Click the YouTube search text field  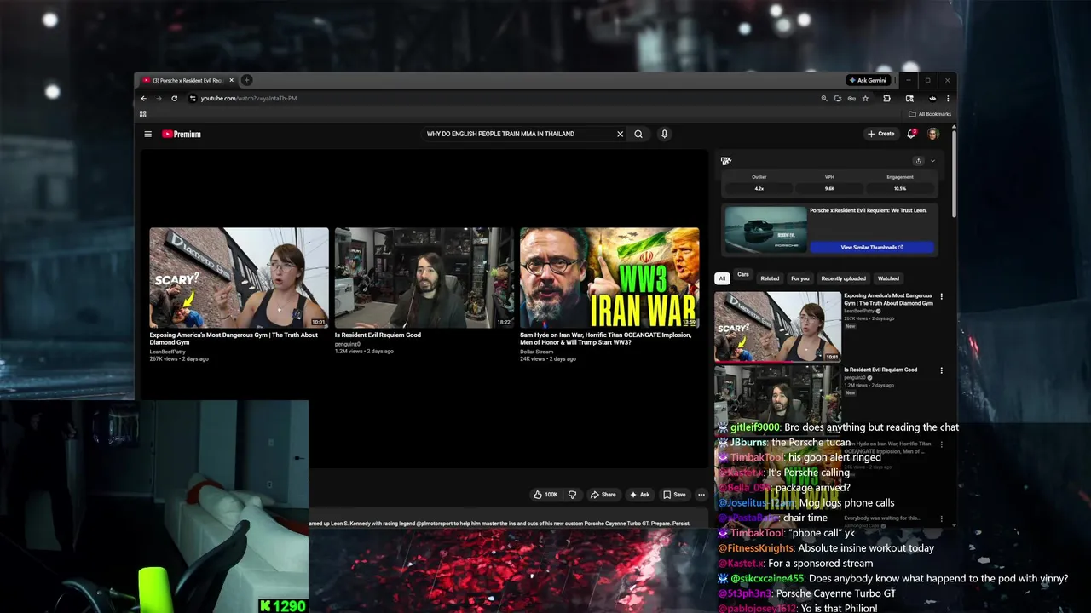(518, 134)
